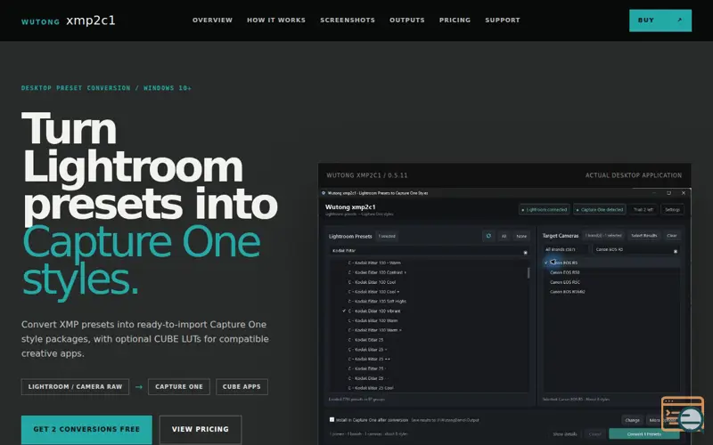Clear the Kodak Ektar preset search

pyautogui.click(x=525, y=252)
